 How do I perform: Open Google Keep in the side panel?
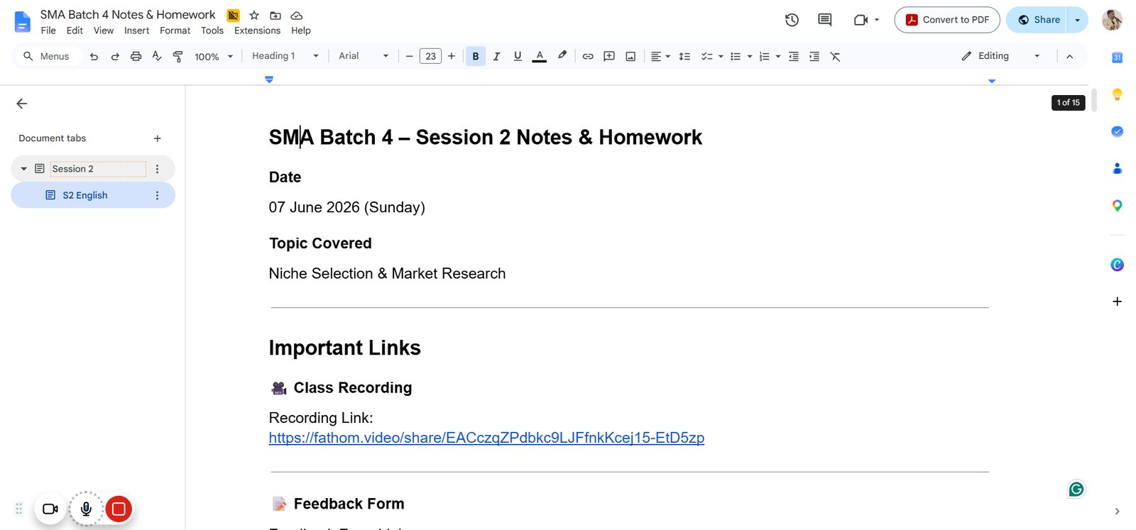1117,94
